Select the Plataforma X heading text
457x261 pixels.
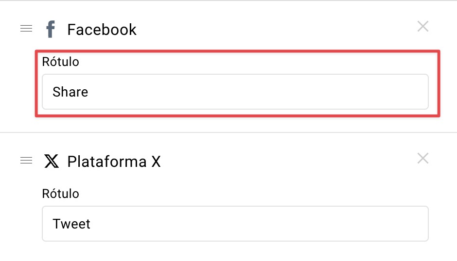(114, 162)
